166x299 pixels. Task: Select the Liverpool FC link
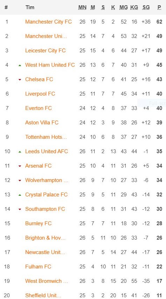pyautogui.click(x=40, y=94)
